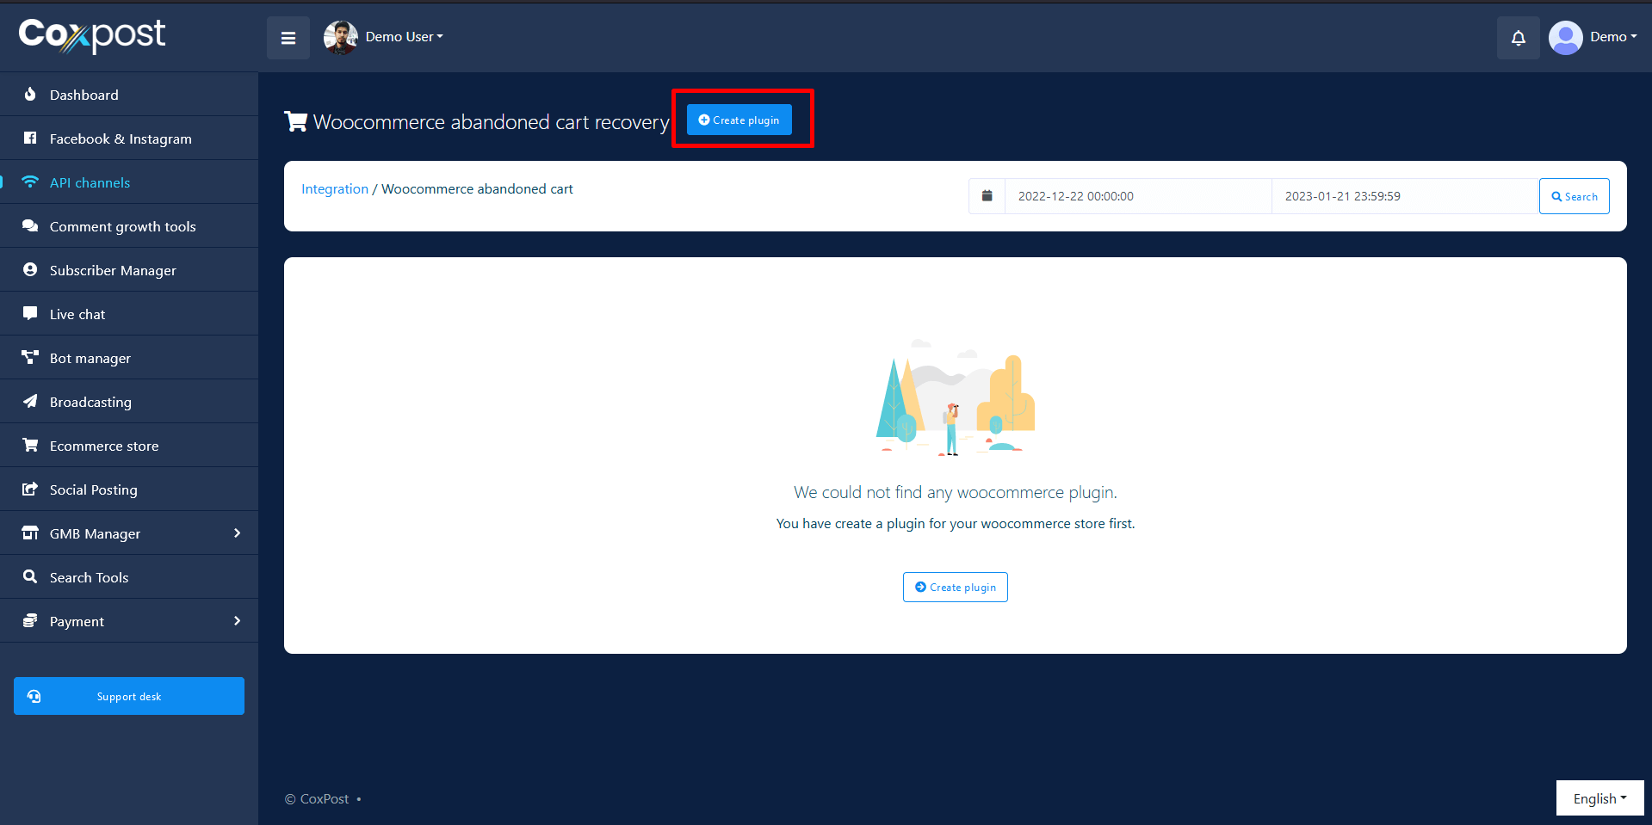The width and height of the screenshot is (1652, 825).
Task: Go to Subscriber Manager
Action: coord(113,270)
